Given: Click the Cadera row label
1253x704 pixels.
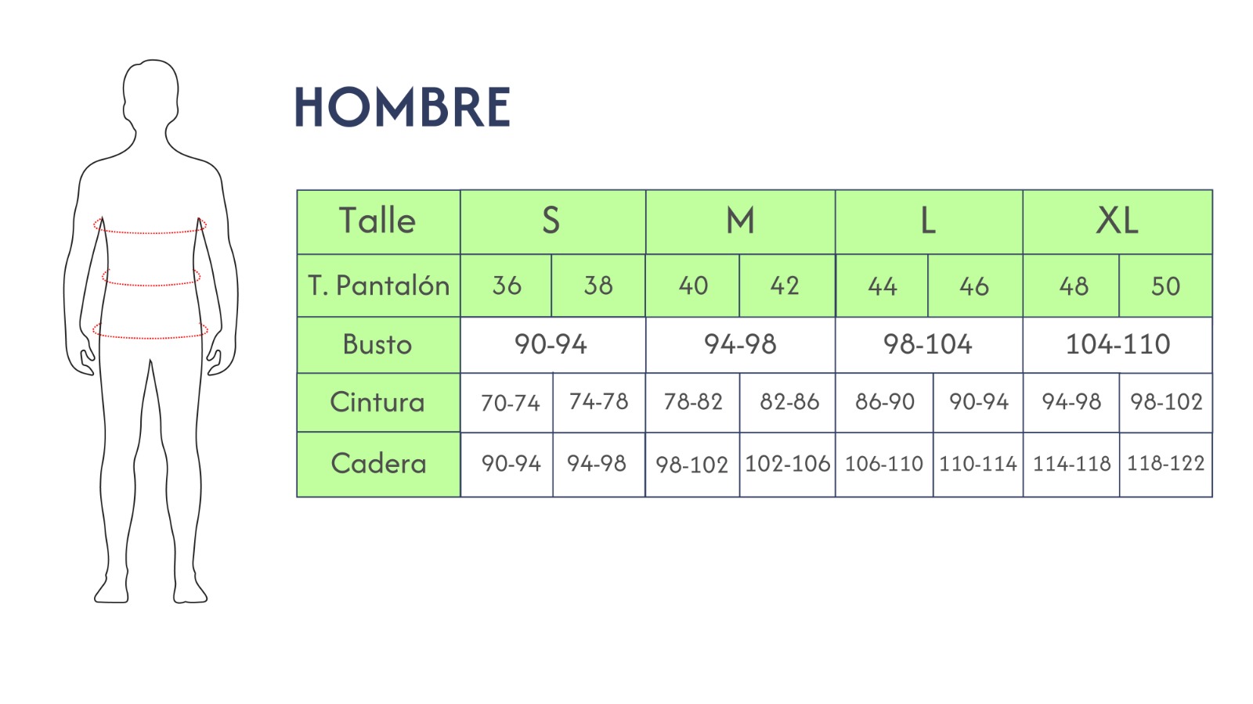Looking at the screenshot, I should pos(377,464).
